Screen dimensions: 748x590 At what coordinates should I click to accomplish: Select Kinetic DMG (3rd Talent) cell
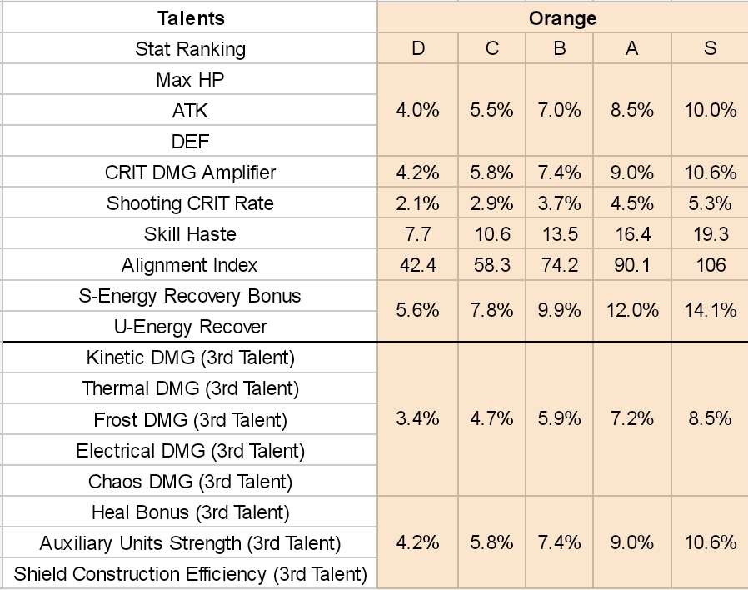point(190,357)
